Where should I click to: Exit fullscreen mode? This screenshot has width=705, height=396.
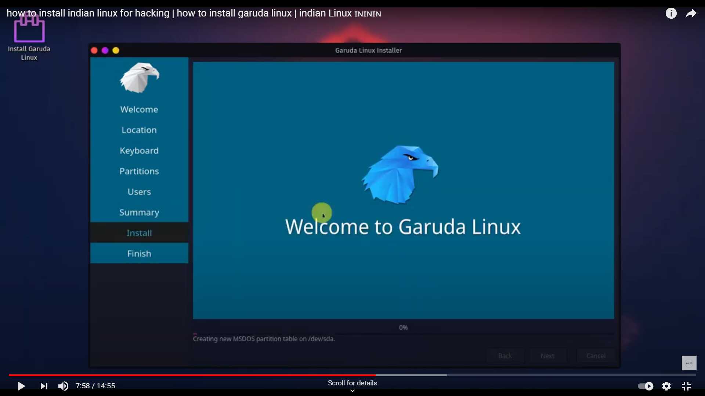coord(686,386)
